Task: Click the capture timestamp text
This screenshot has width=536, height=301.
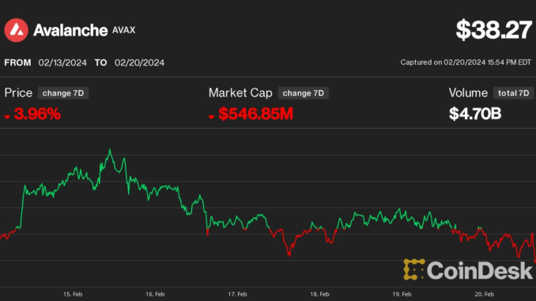Action: tap(466, 62)
